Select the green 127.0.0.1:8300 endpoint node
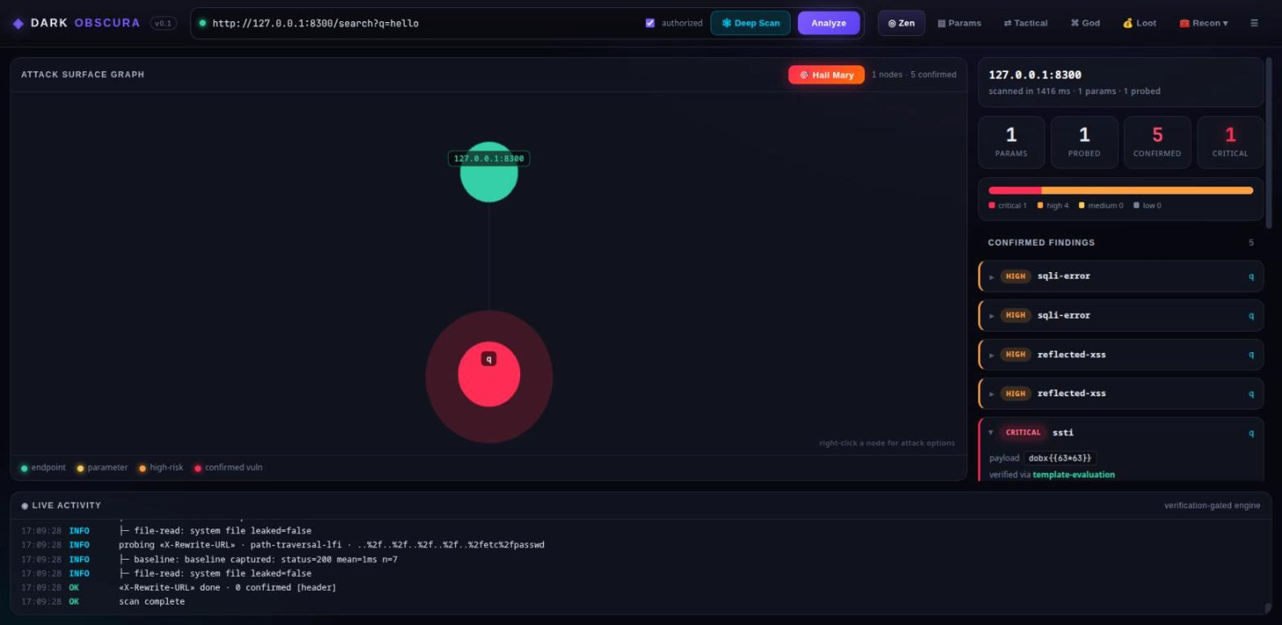 pyautogui.click(x=489, y=172)
